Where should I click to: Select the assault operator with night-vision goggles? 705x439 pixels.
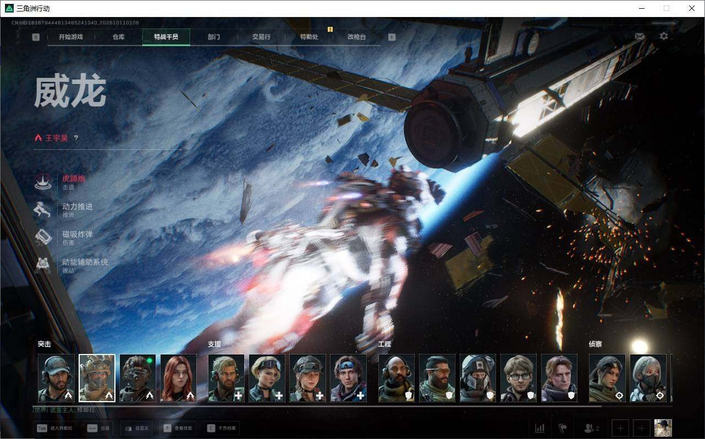coord(137,378)
